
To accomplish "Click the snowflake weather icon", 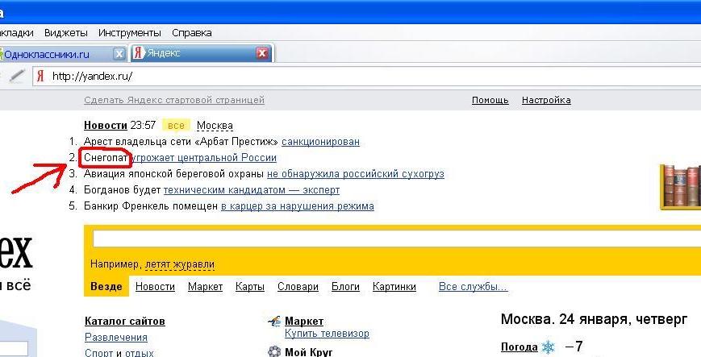I will coord(548,347).
